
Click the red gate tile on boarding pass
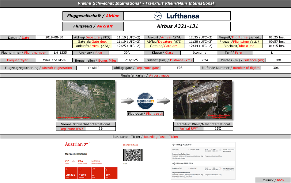98,173
